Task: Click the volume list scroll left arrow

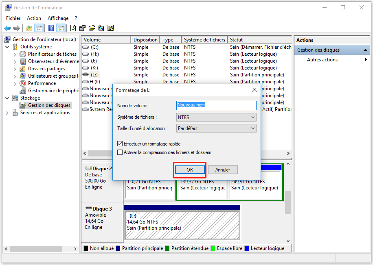Action: pos(85,153)
